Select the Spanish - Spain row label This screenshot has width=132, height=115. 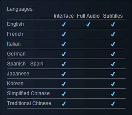25,64
